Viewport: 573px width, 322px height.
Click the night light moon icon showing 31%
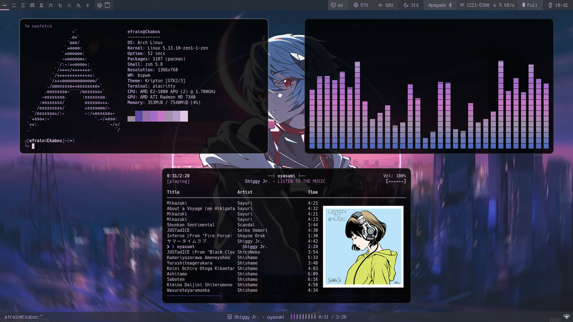point(406,5)
